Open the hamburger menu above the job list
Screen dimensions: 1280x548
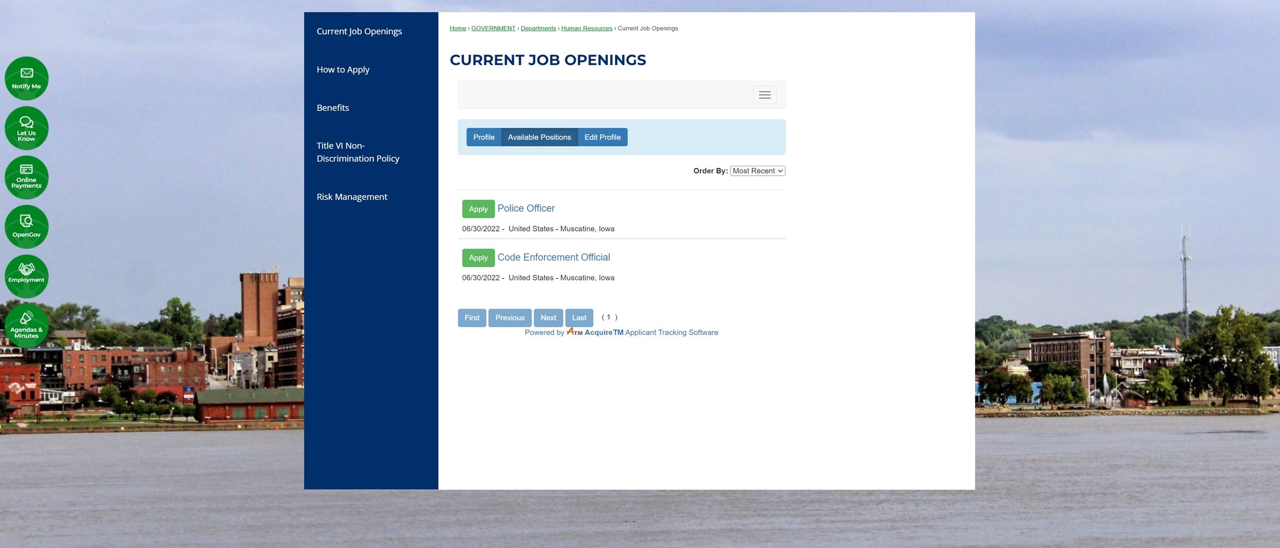(x=764, y=95)
